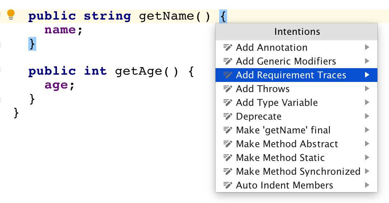Click the pencil icon beside Add Type Variable
The height and width of the screenshot is (203, 389).
[228, 103]
